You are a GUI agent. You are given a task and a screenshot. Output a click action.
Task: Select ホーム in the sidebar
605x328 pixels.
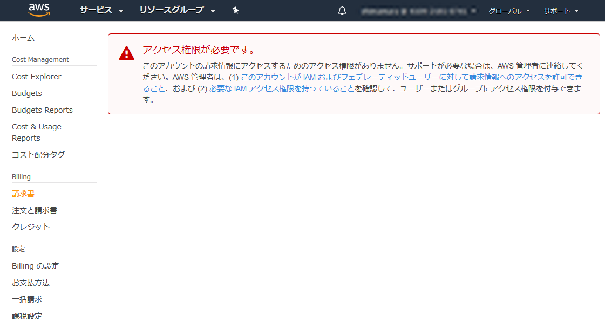click(x=22, y=38)
